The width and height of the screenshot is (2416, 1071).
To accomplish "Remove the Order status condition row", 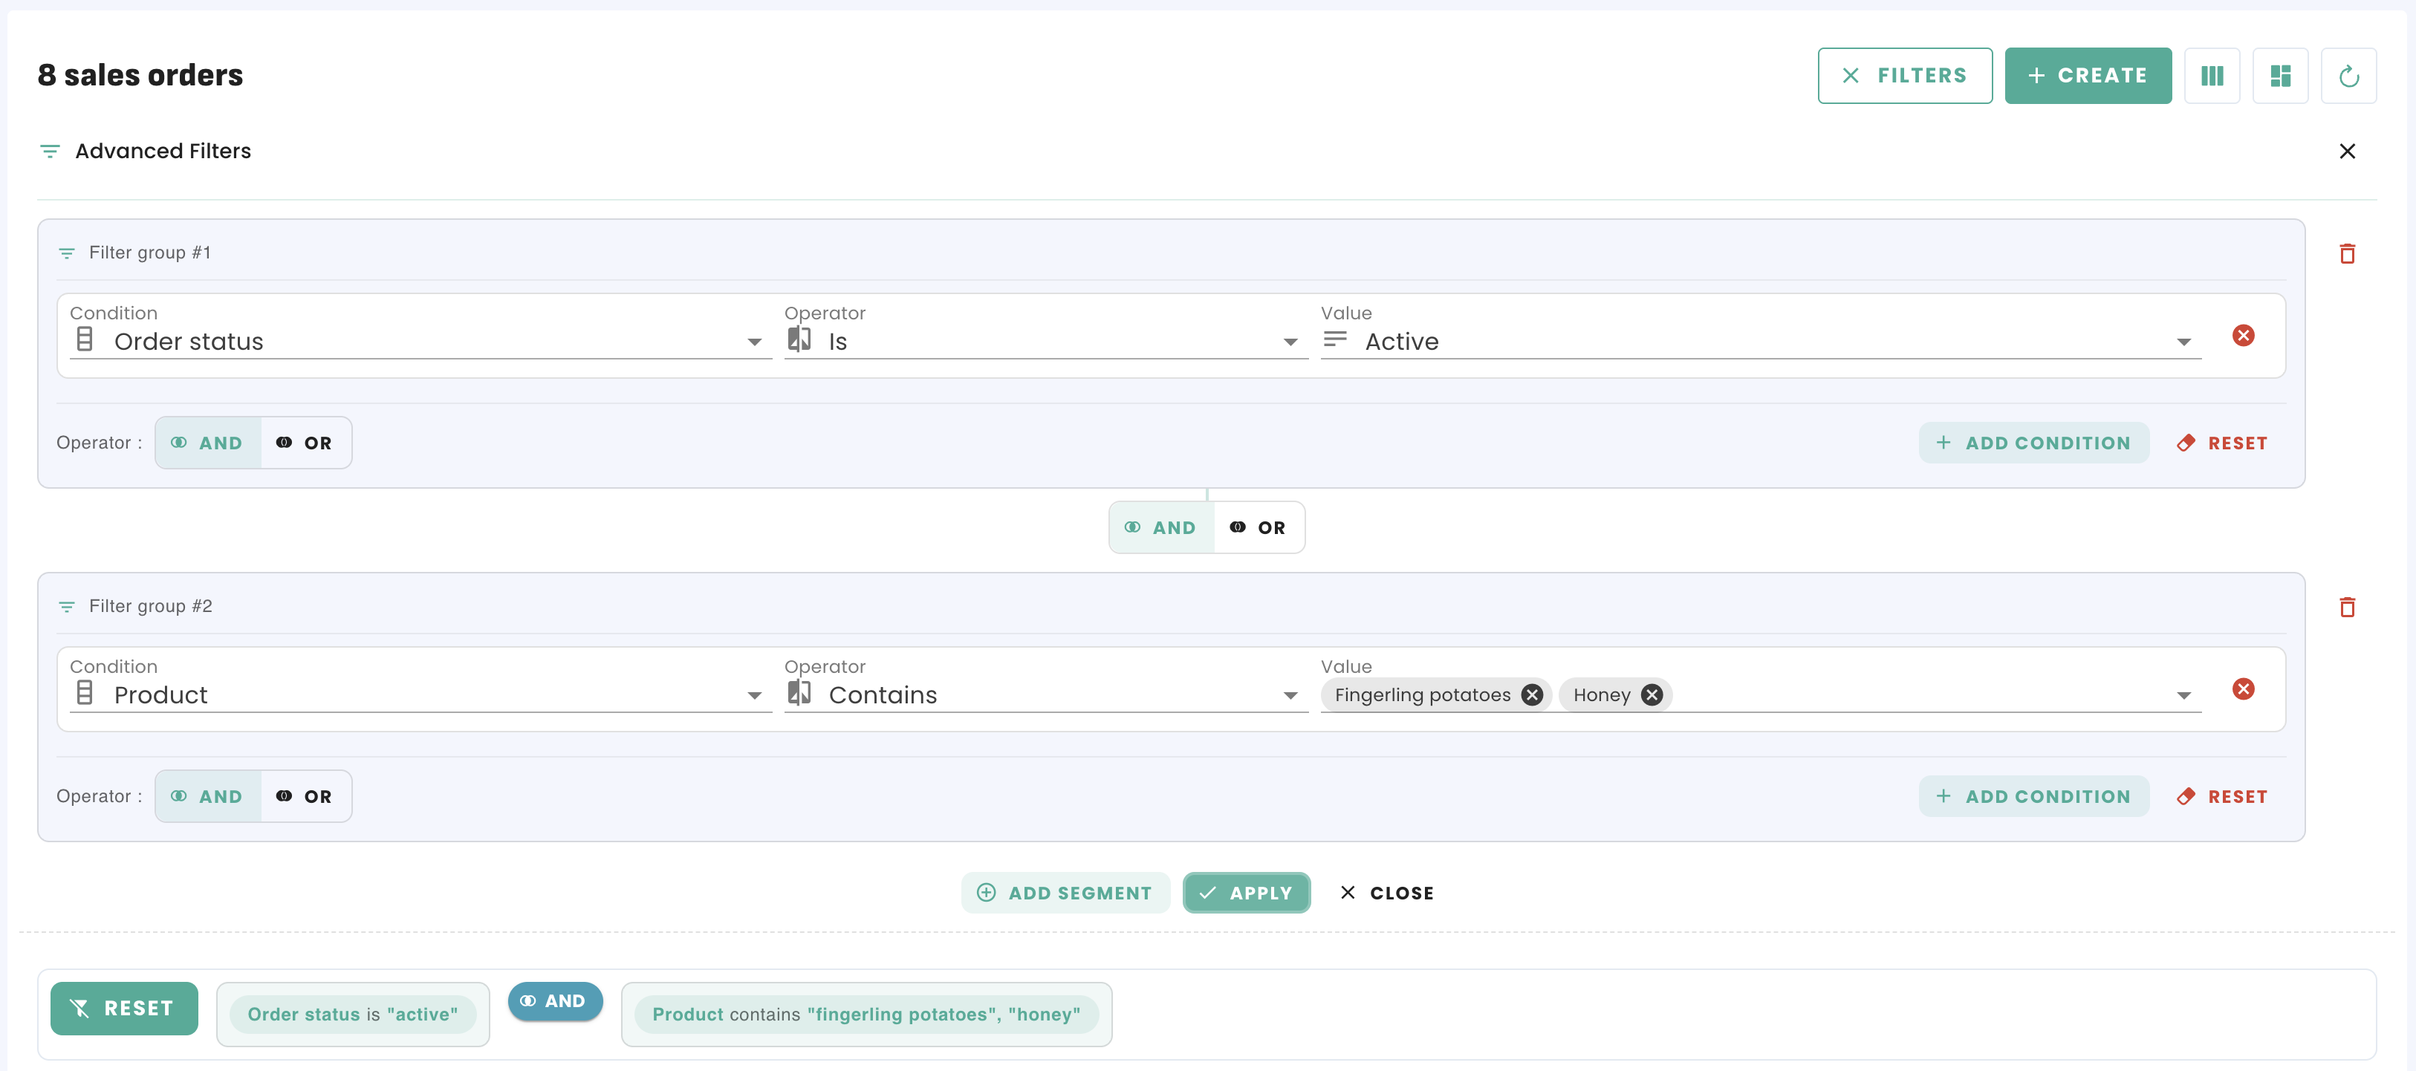I will pyautogui.click(x=2242, y=336).
